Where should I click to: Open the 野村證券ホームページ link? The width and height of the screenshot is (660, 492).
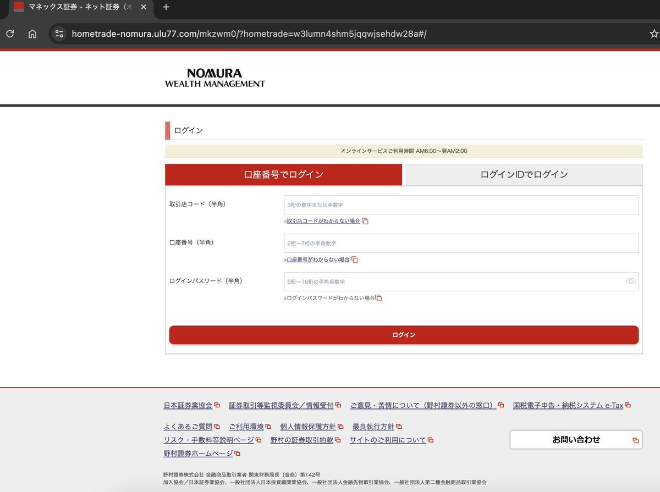click(x=199, y=454)
